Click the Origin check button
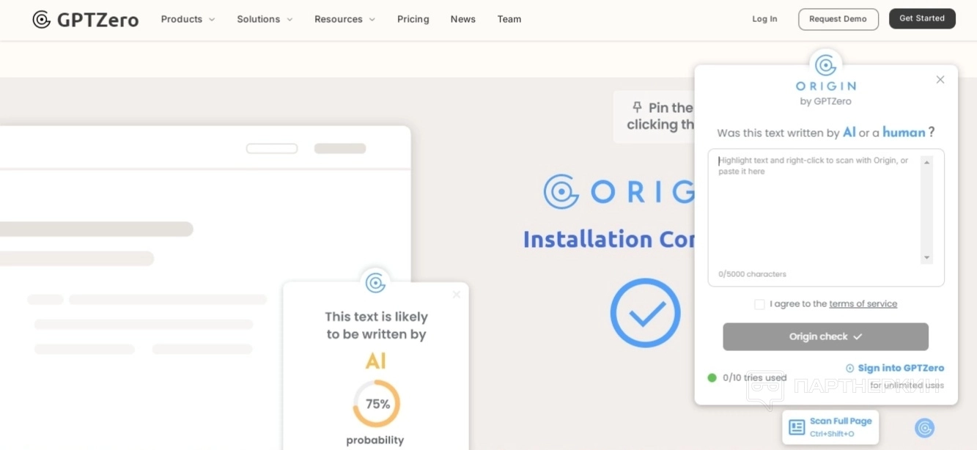This screenshot has height=450, width=977. [x=826, y=336]
